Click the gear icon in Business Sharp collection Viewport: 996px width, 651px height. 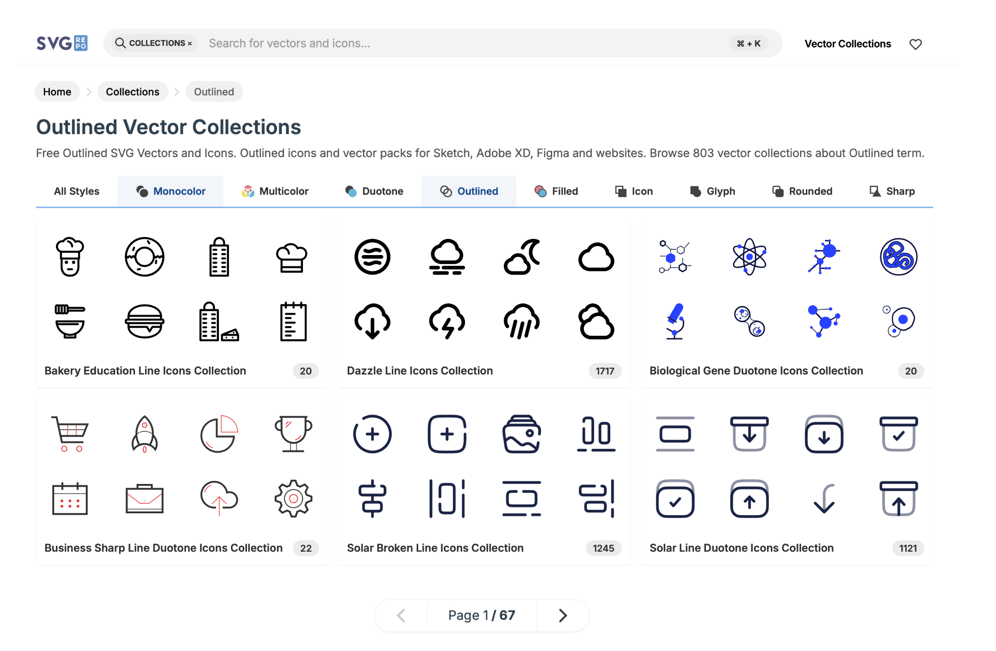(293, 498)
